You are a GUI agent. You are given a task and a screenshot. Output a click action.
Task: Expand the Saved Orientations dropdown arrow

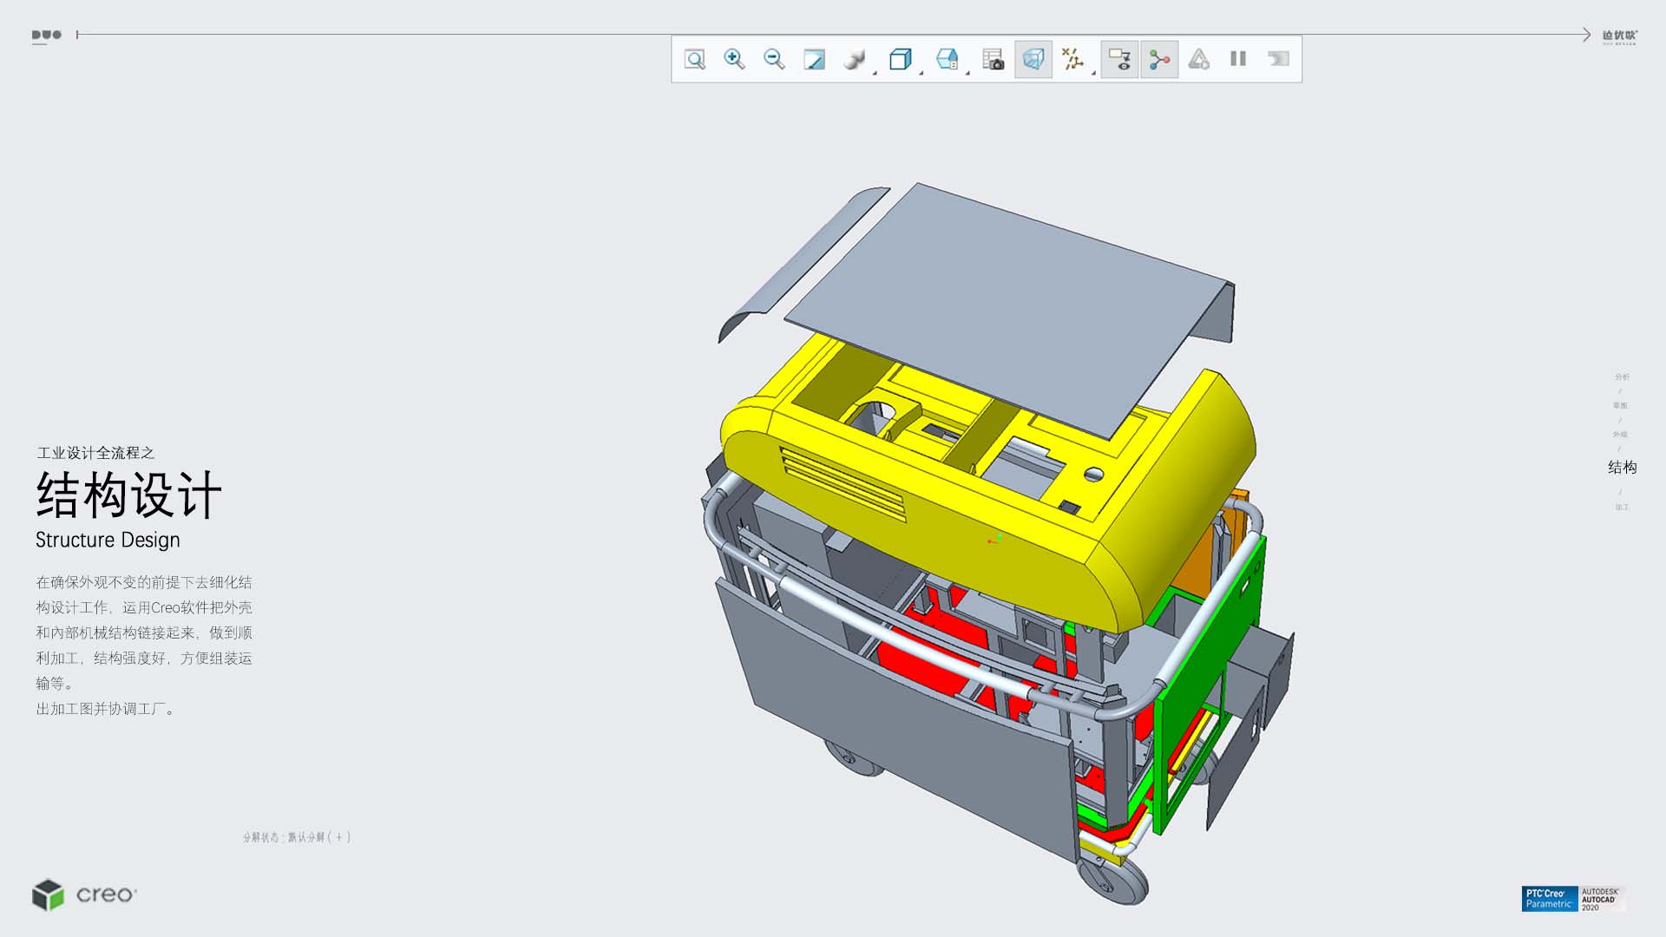pyautogui.click(x=967, y=73)
